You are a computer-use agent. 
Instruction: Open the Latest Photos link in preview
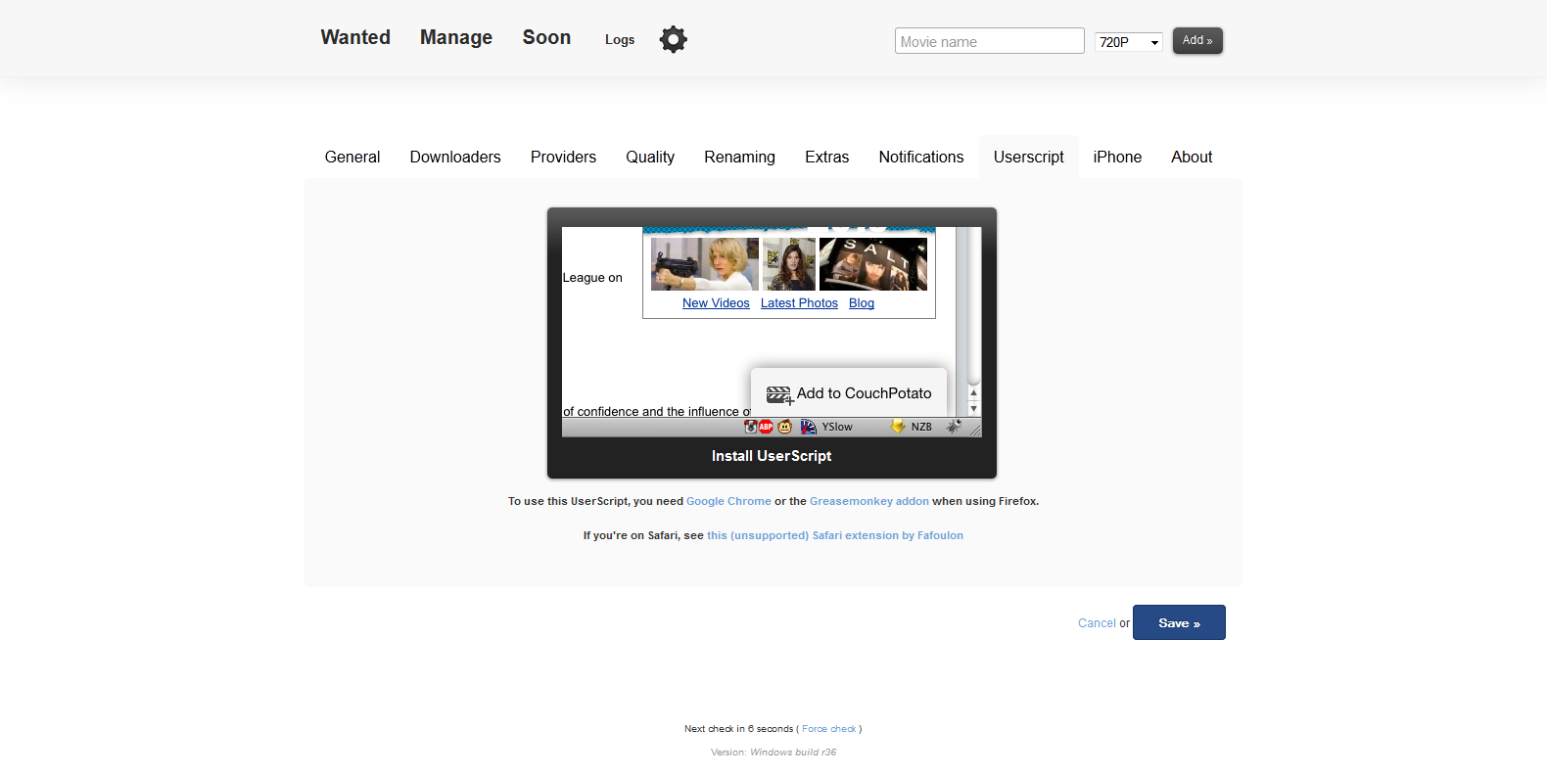coord(799,303)
